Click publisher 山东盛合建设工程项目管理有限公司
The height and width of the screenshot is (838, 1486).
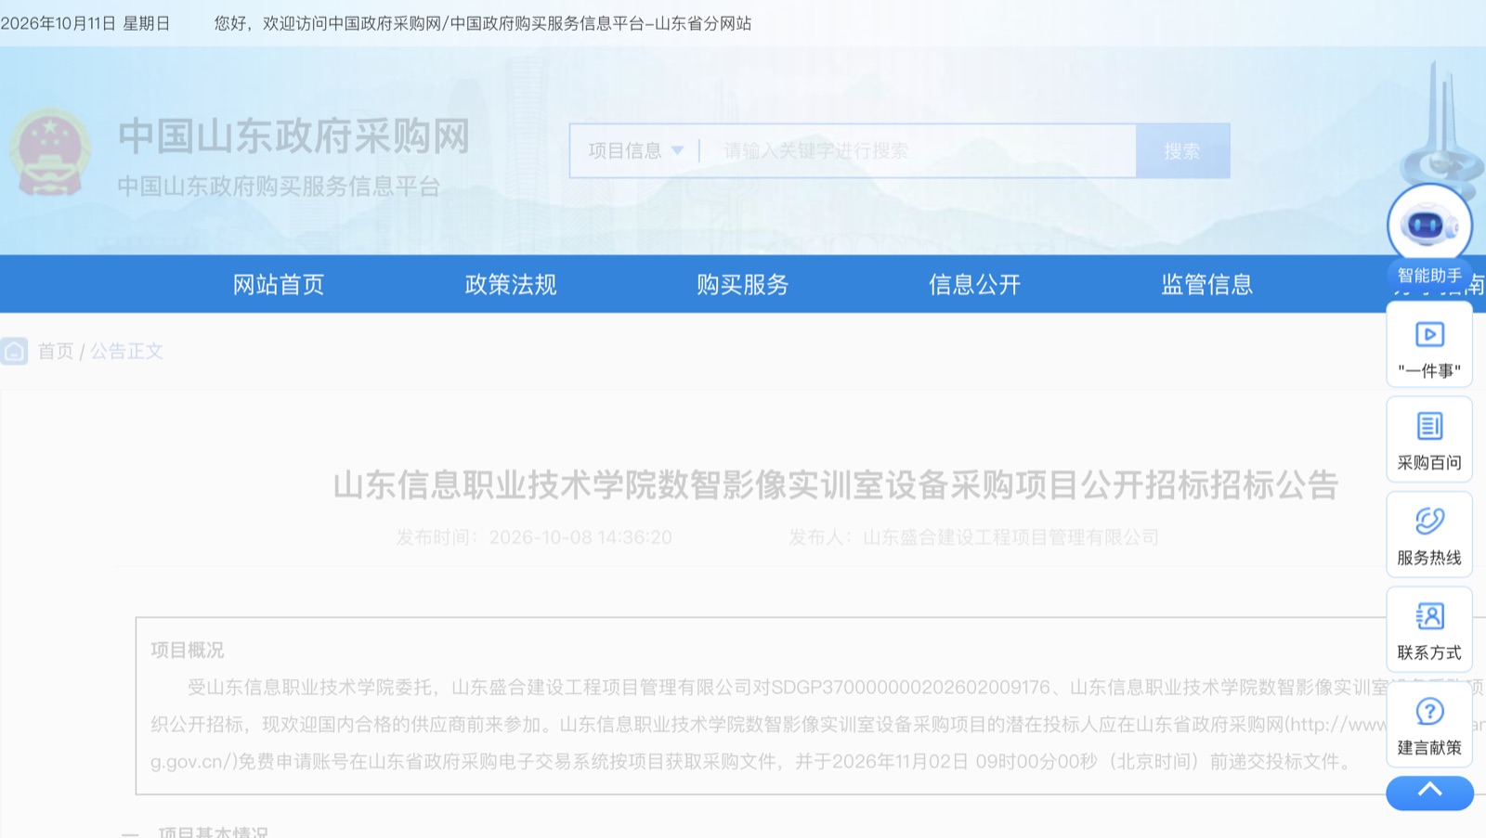[1010, 537]
